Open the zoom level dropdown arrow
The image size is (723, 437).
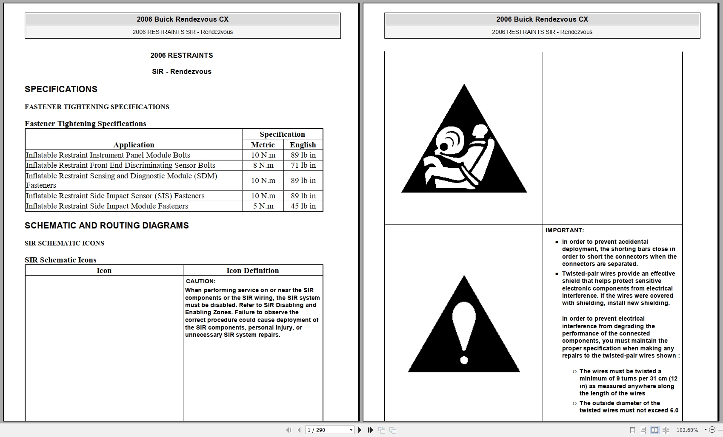(x=706, y=430)
